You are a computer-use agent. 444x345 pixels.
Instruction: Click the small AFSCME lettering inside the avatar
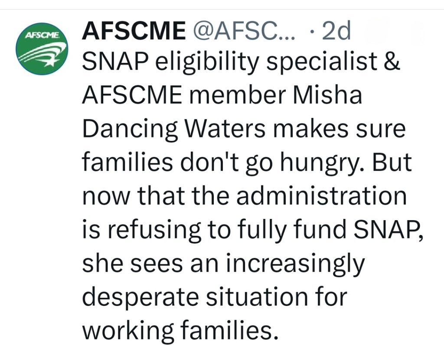pyautogui.click(x=42, y=35)
